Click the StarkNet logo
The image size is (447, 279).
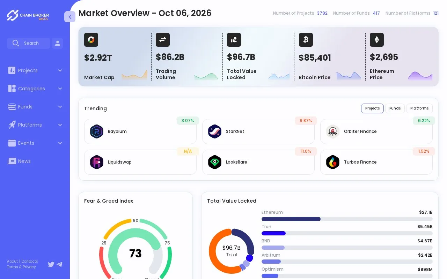pos(215,131)
